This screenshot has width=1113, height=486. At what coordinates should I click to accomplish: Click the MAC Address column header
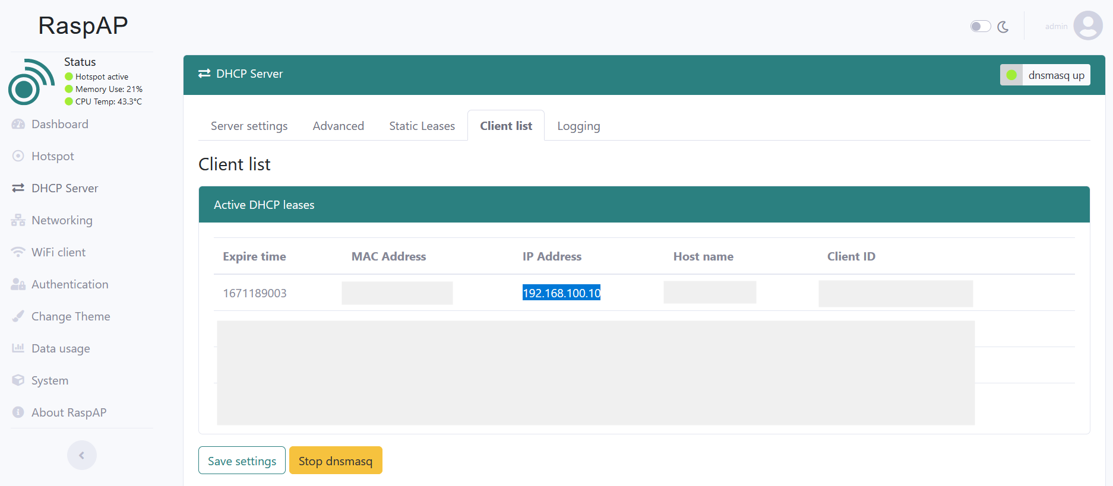tap(388, 256)
